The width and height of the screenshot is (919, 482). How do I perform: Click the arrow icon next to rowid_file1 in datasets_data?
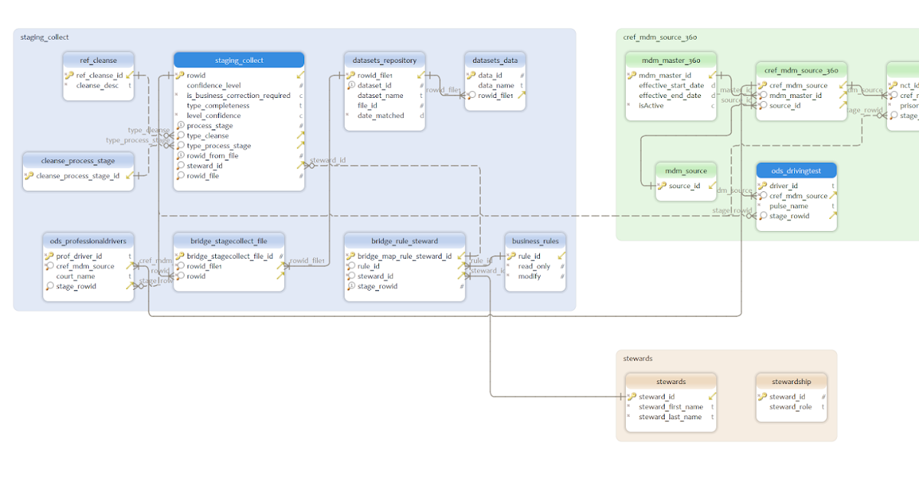(x=522, y=94)
